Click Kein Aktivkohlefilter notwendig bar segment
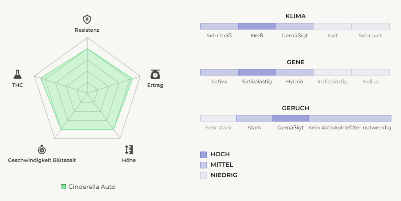 pyautogui.click(x=350, y=118)
